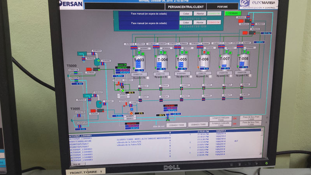Viewport: 311px width, 175px height.
Task: Toggle By pass LSL checkbox under T-006
Action: tap(210, 76)
